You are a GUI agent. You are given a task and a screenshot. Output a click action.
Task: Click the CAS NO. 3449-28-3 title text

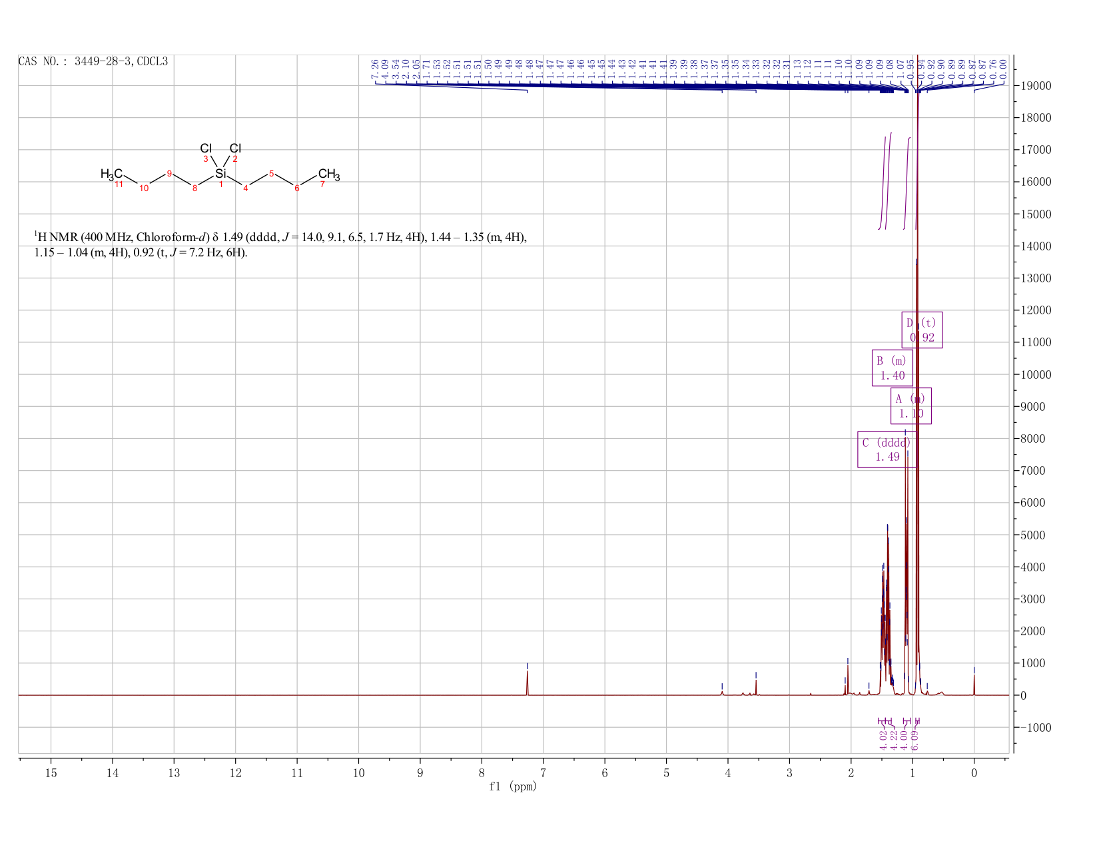tap(93, 61)
